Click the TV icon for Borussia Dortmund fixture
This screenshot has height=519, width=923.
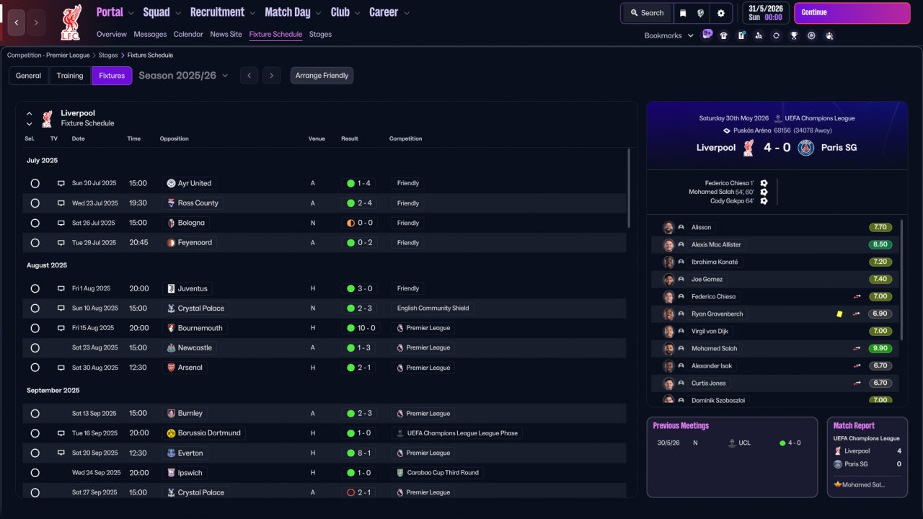[61, 433]
